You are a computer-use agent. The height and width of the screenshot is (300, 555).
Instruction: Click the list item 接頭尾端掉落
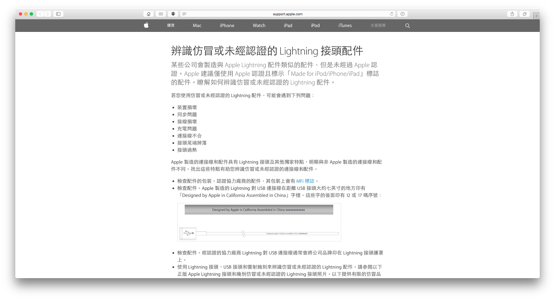tap(192, 143)
